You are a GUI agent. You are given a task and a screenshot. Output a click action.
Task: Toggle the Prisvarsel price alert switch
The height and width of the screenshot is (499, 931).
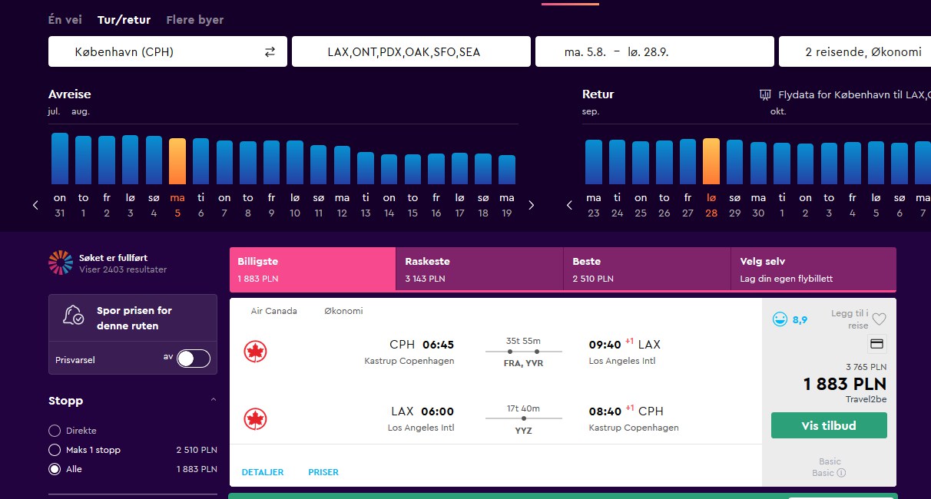click(193, 359)
